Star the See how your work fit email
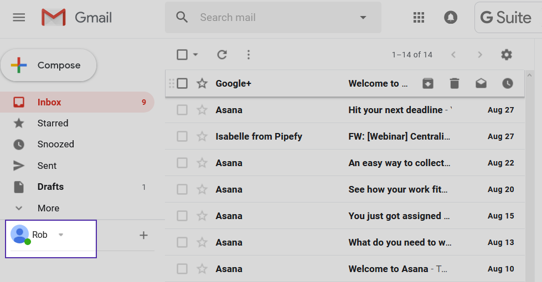Viewport: 542px width, 282px height. (202, 189)
